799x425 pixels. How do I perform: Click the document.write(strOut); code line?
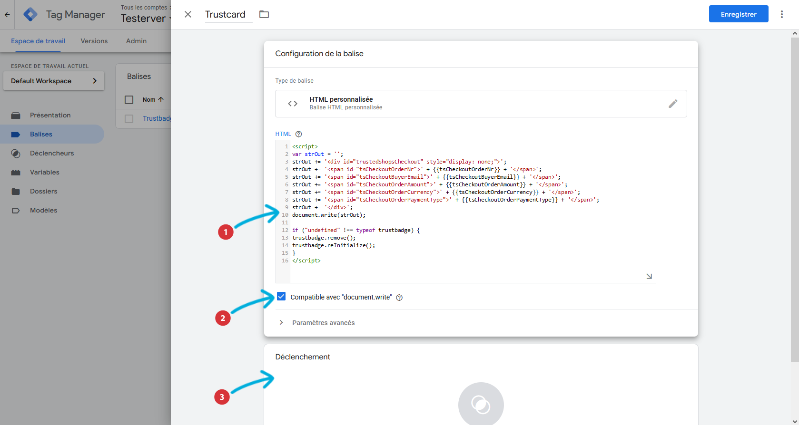(329, 215)
